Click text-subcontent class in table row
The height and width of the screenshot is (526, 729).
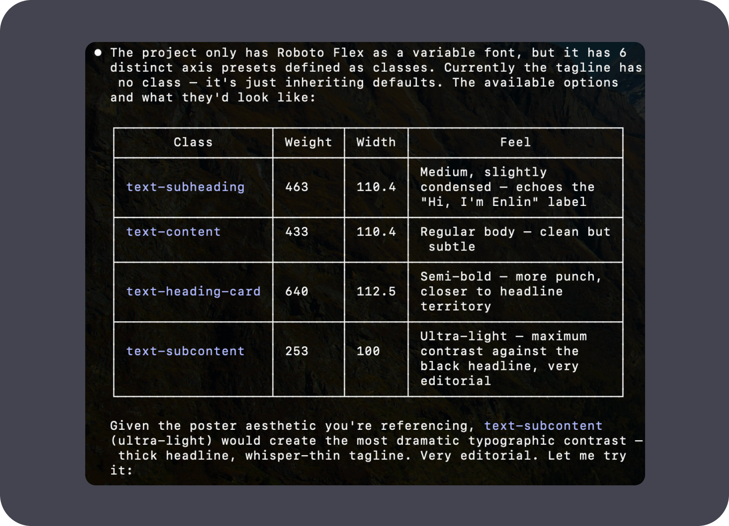point(185,351)
